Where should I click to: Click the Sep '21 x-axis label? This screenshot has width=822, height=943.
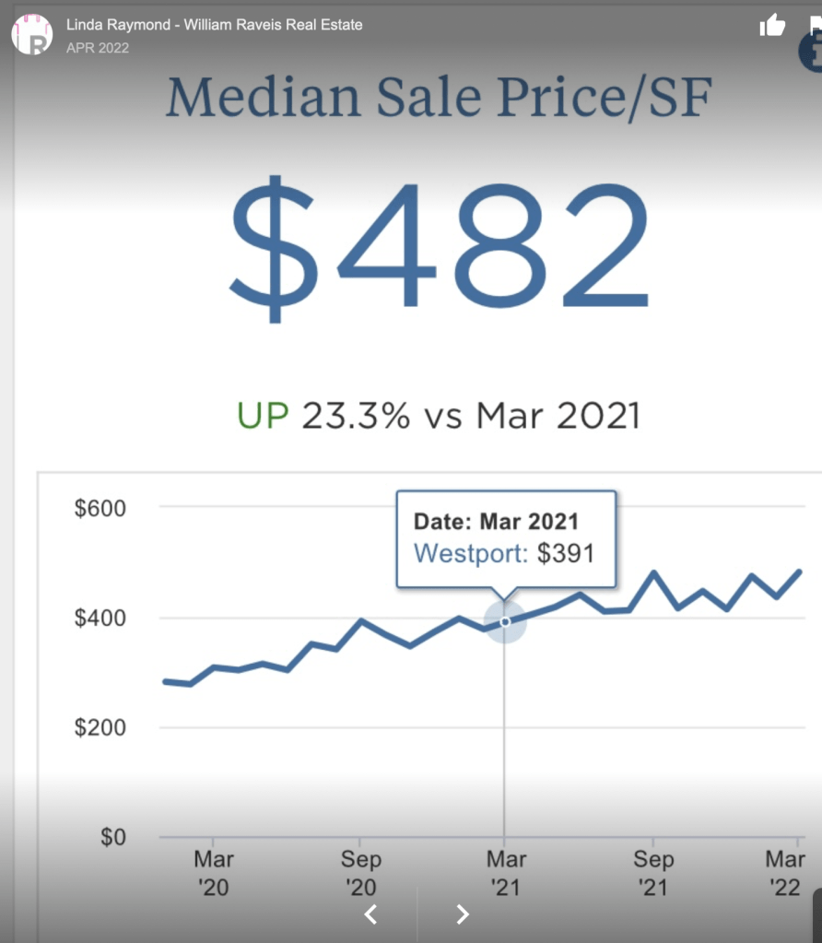652,872
